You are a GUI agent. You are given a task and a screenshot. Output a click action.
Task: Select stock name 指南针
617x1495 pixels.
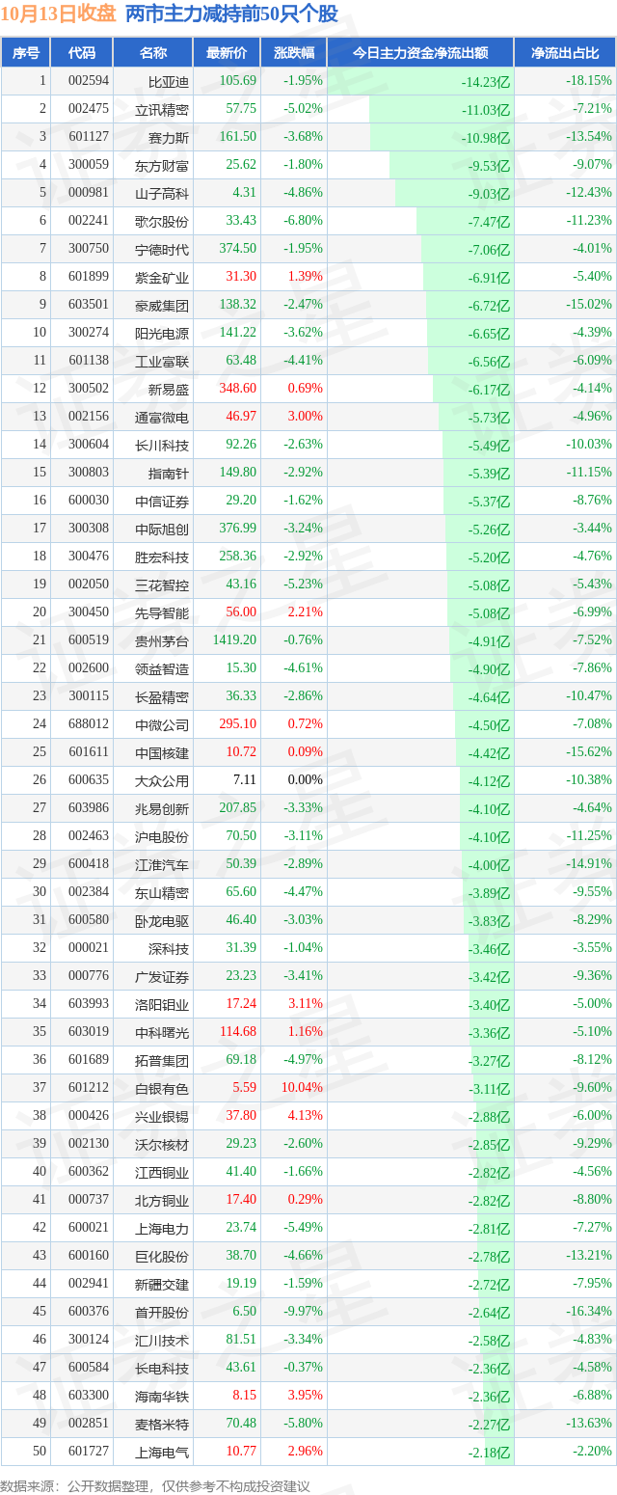[x=169, y=474]
